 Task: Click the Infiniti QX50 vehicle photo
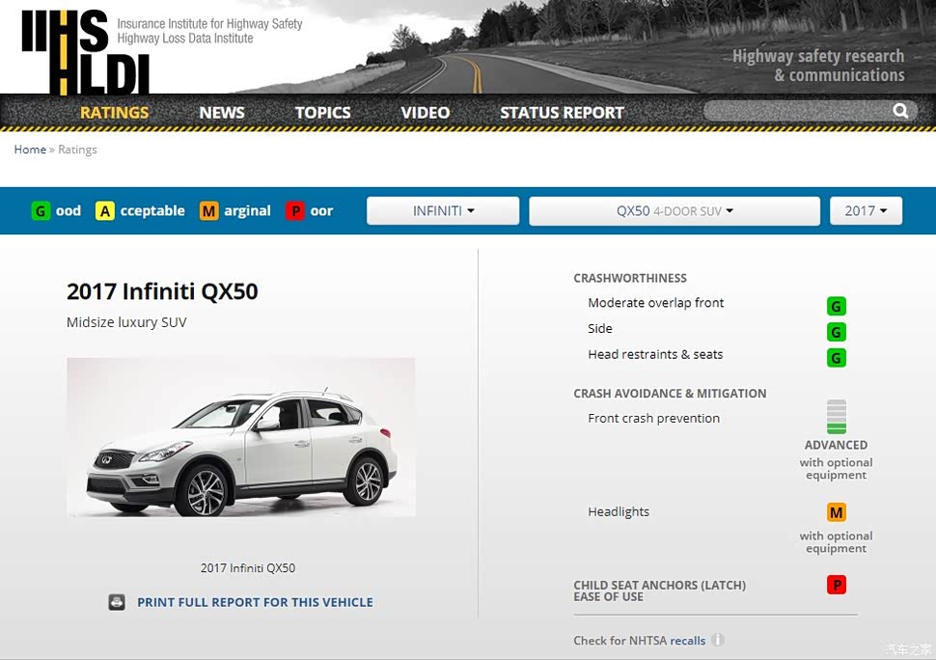coord(241,437)
